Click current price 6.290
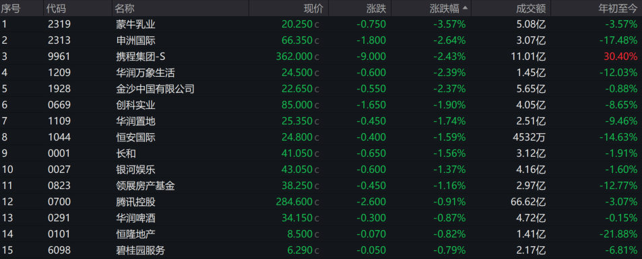This screenshot has height=259, width=642. 300,250
